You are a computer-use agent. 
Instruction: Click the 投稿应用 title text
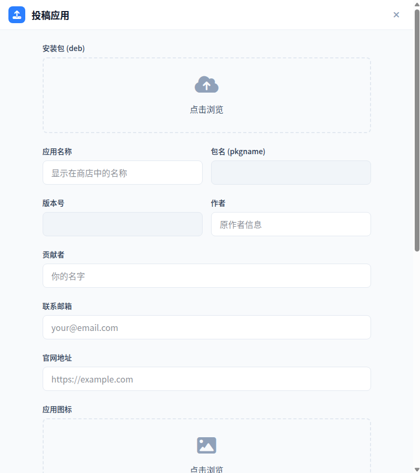click(x=51, y=15)
